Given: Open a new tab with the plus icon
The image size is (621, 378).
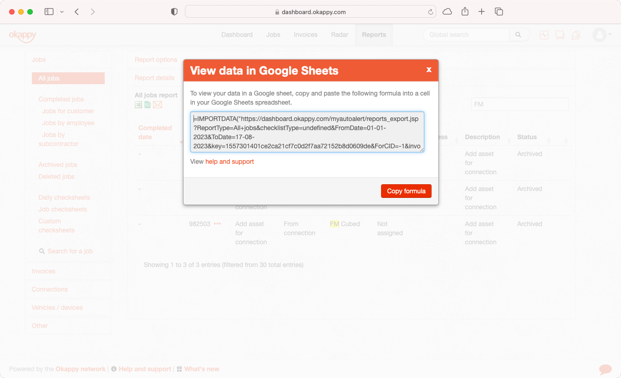Looking at the screenshot, I should pos(482,12).
